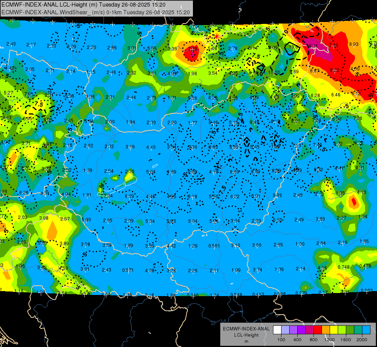377x347 pixels.
Task: Click the 8.22 wind shear value
Action: [334, 70]
